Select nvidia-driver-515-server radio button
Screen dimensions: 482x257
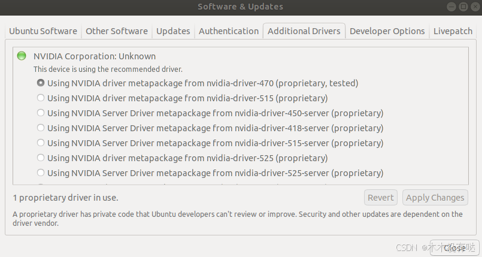[x=41, y=143]
